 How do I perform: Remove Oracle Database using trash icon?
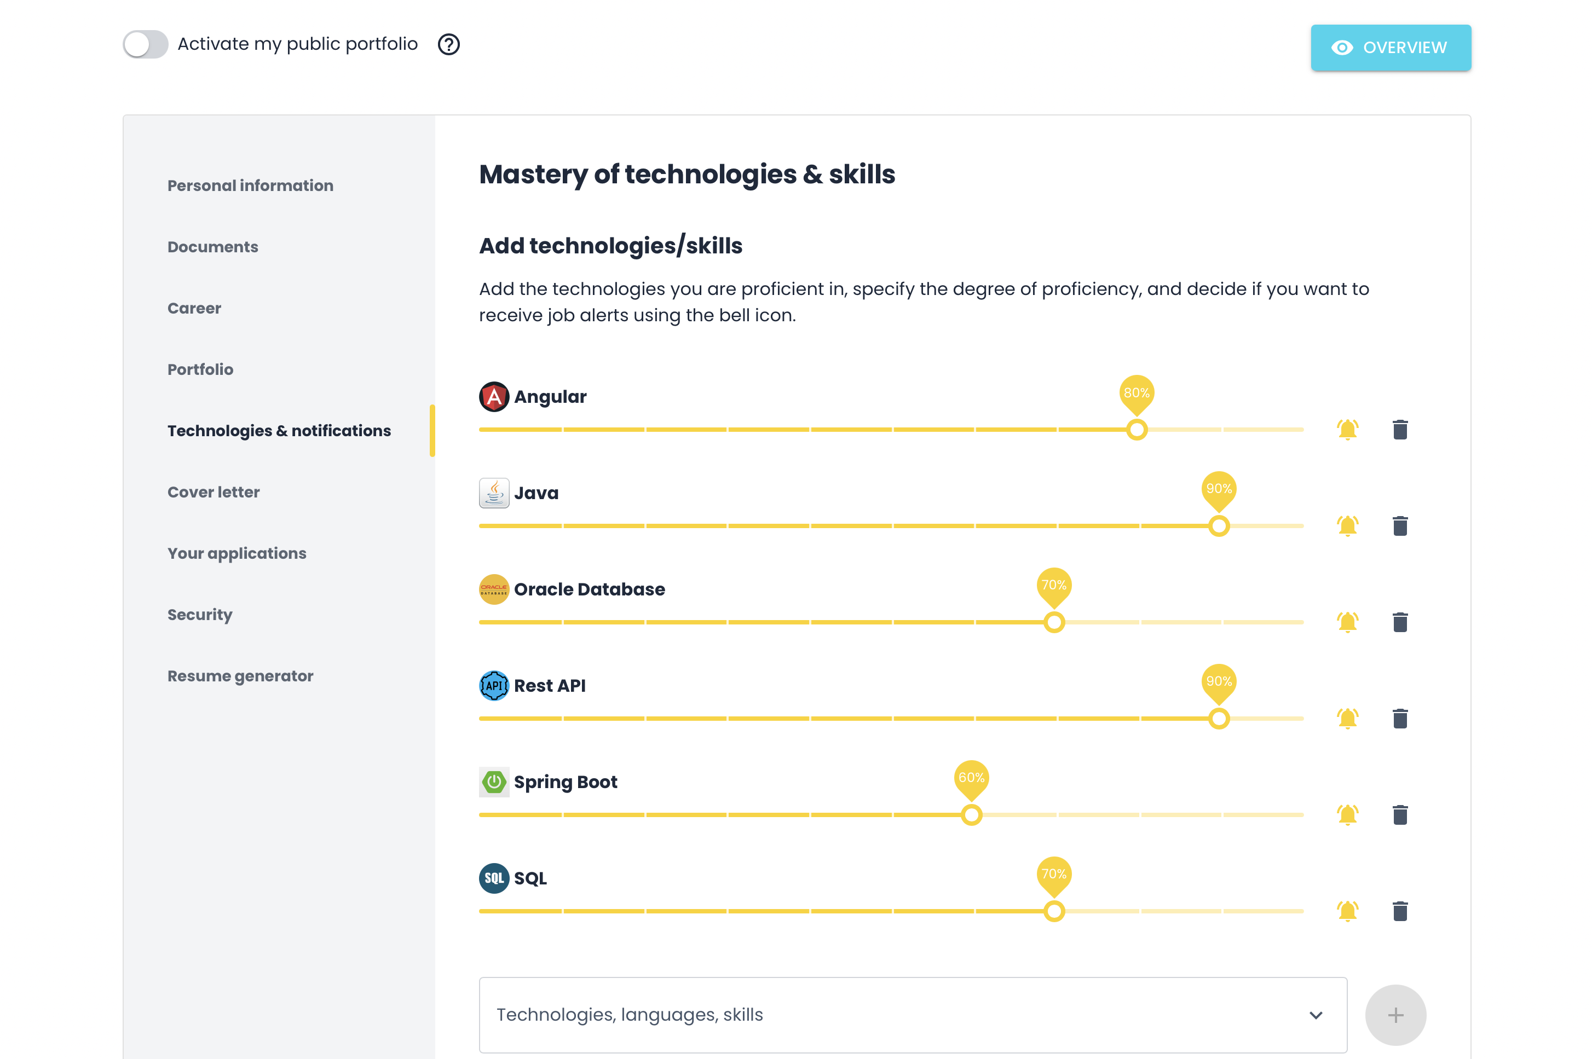tap(1399, 622)
